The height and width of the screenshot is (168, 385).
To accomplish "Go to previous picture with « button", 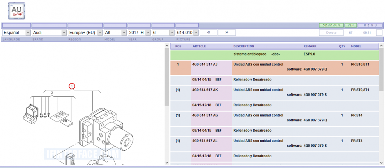I will (x=209, y=32).
